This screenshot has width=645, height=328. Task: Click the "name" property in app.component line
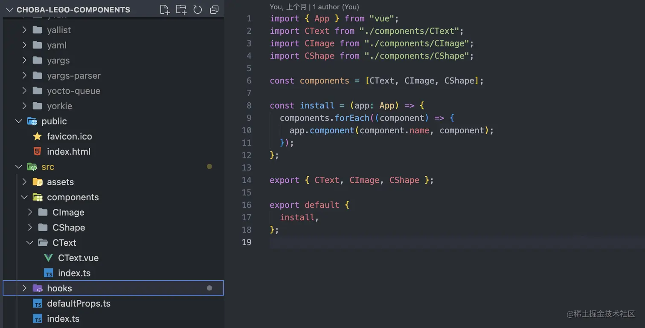tap(419, 130)
